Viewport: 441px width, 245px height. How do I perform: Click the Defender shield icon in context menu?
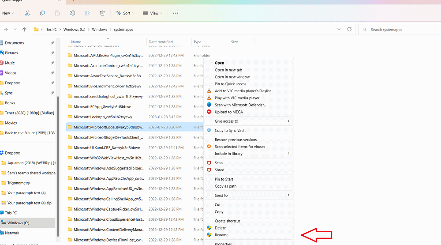(x=209, y=105)
